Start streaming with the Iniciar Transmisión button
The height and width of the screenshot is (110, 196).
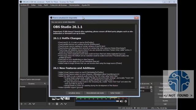pos(165,87)
